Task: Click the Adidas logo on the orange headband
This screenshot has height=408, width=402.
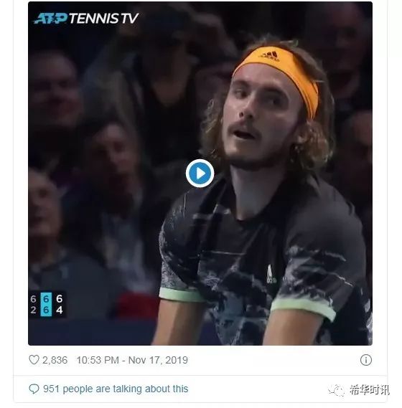Action: point(270,57)
